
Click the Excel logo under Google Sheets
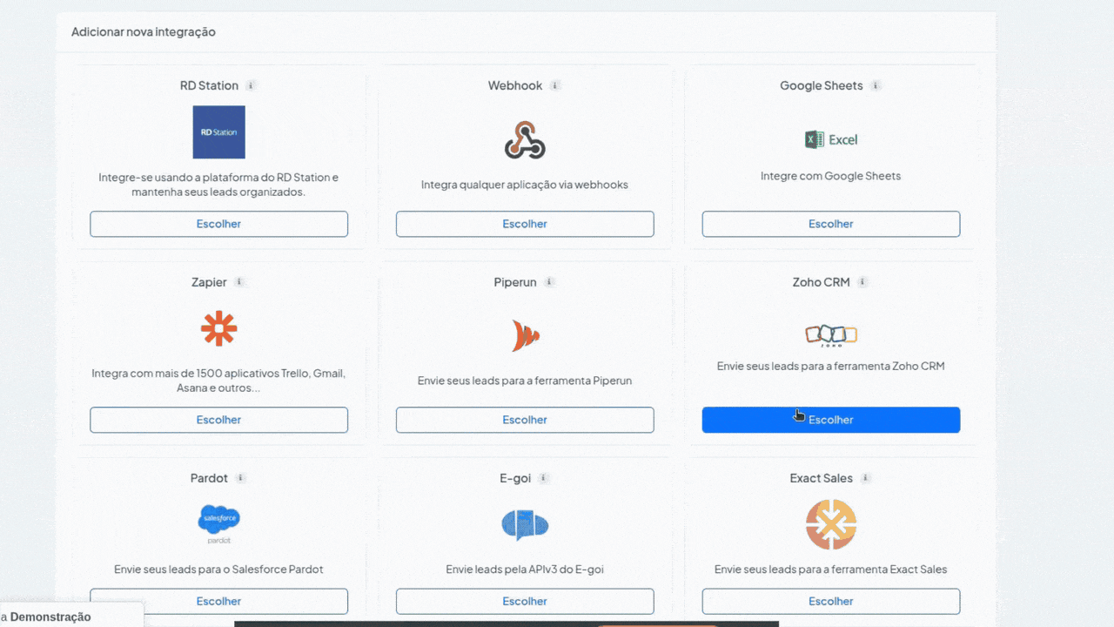[x=831, y=139]
